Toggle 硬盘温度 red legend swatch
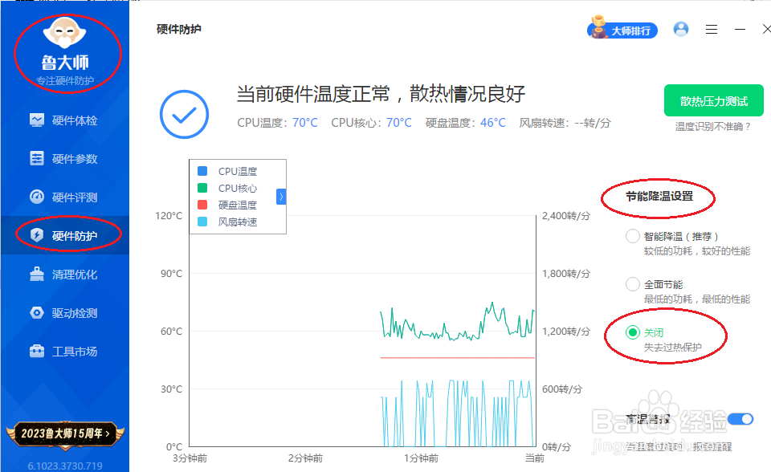 click(202, 205)
